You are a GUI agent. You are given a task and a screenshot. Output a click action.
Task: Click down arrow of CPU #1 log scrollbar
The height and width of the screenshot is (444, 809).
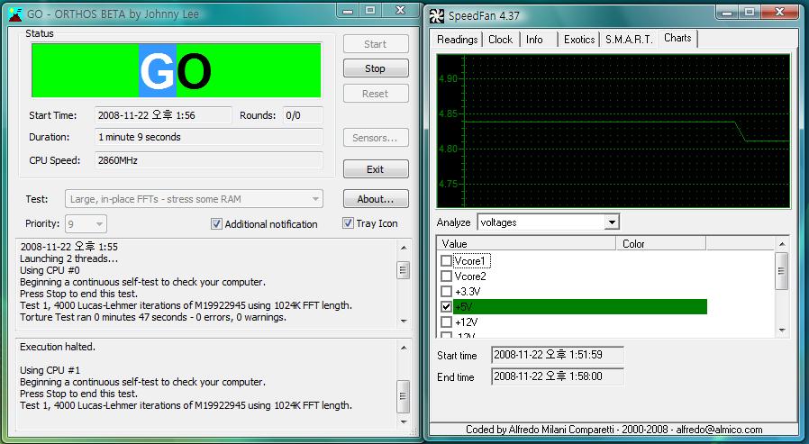coord(404,421)
